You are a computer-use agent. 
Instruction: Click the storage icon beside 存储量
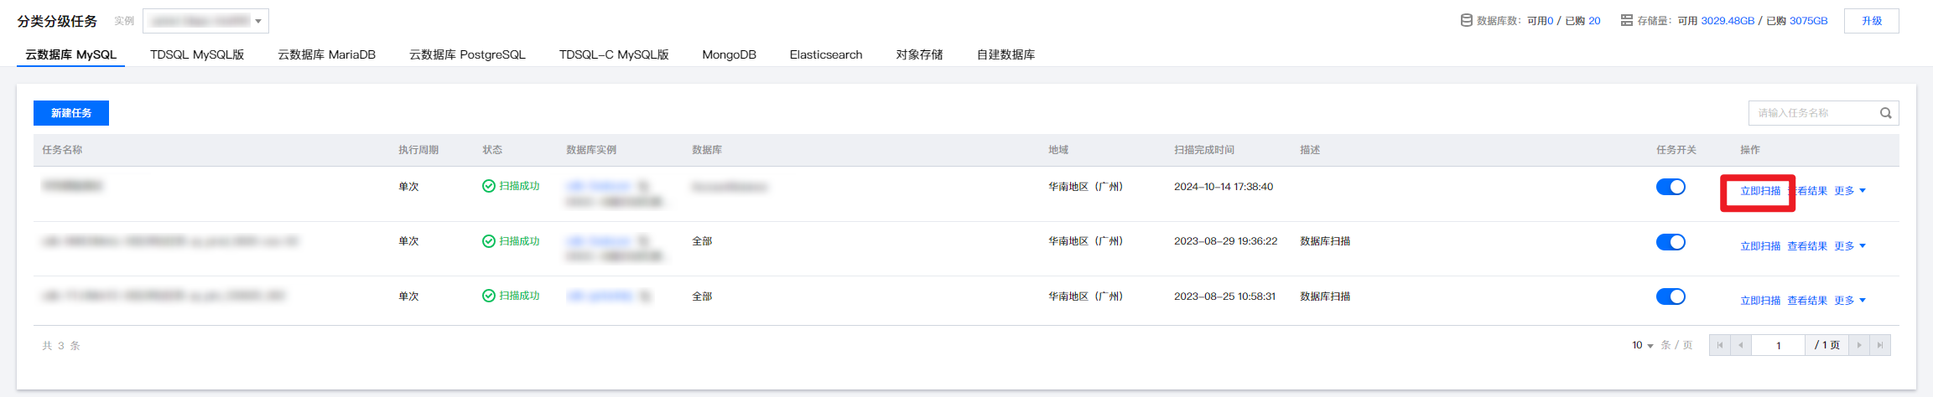pyautogui.click(x=1626, y=21)
